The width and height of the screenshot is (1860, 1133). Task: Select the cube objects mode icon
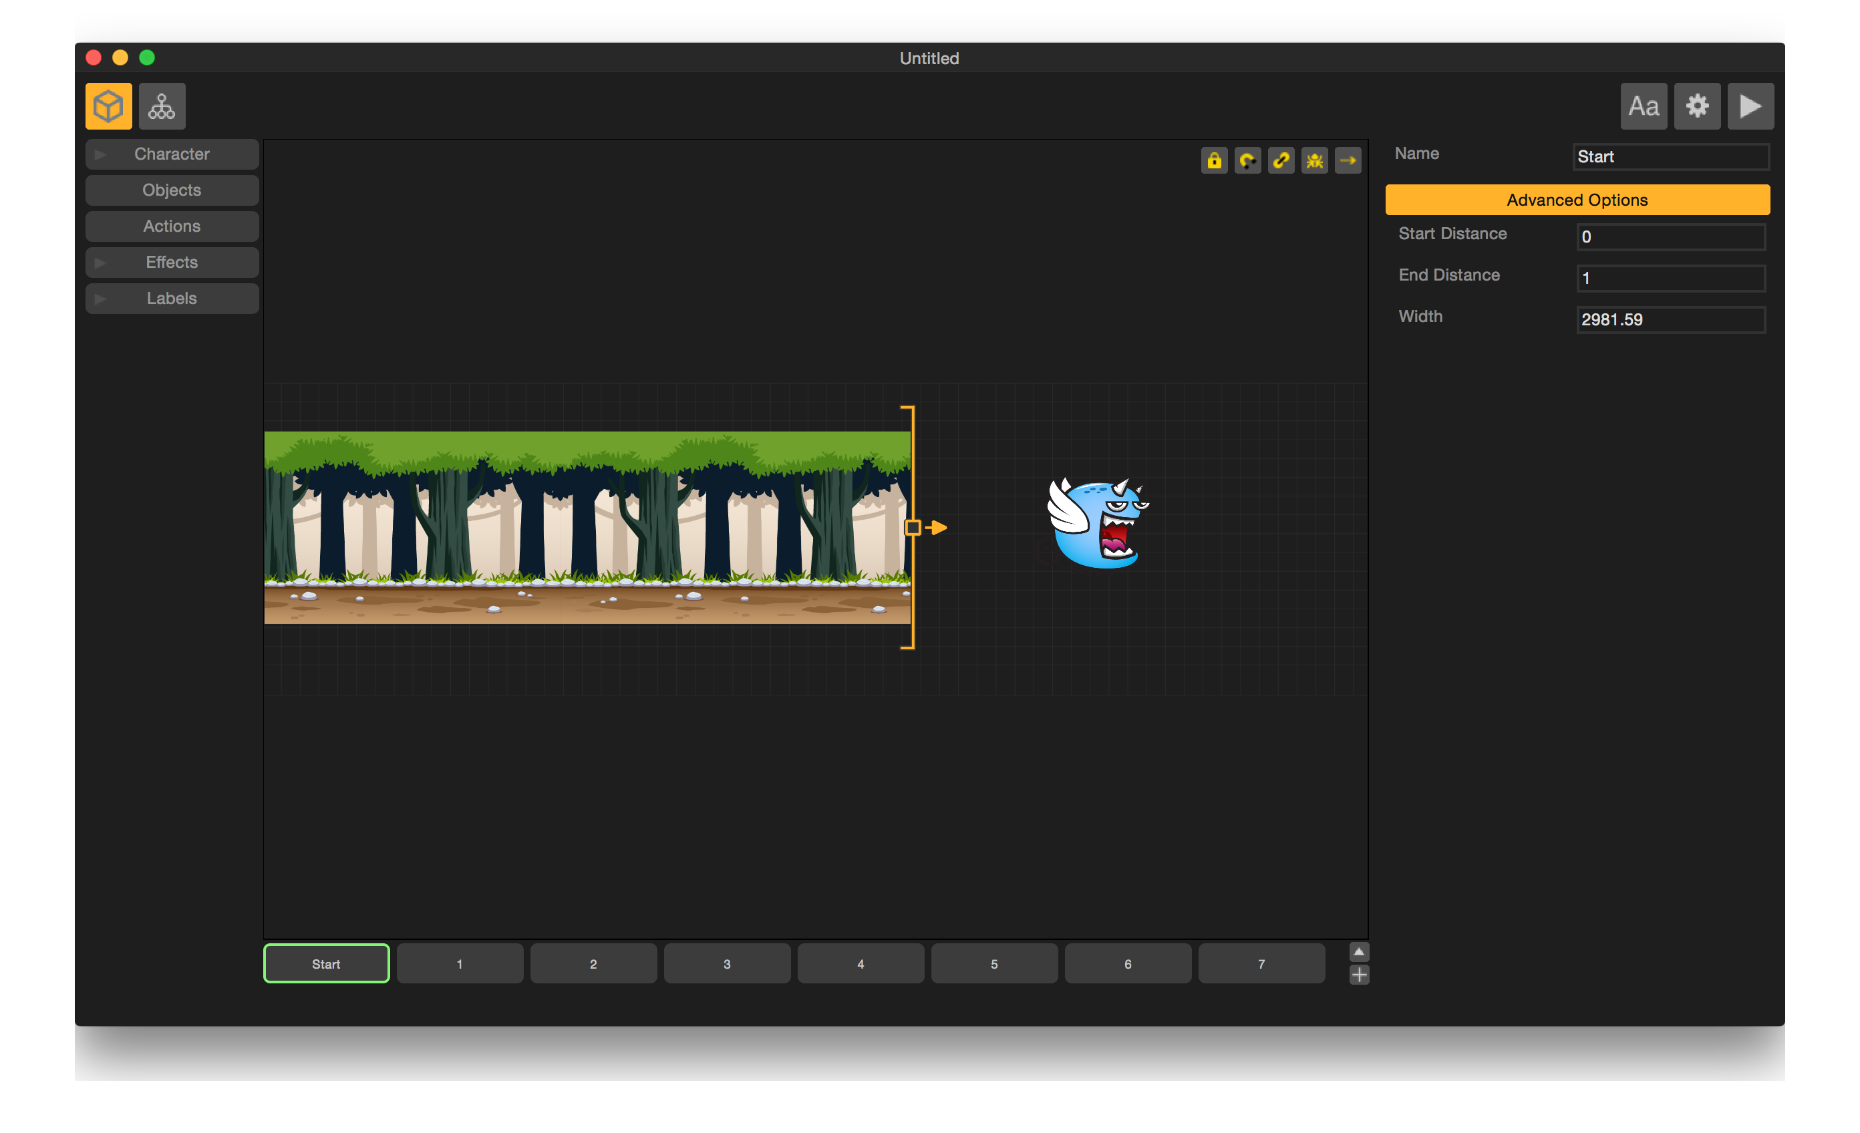[108, 106]
